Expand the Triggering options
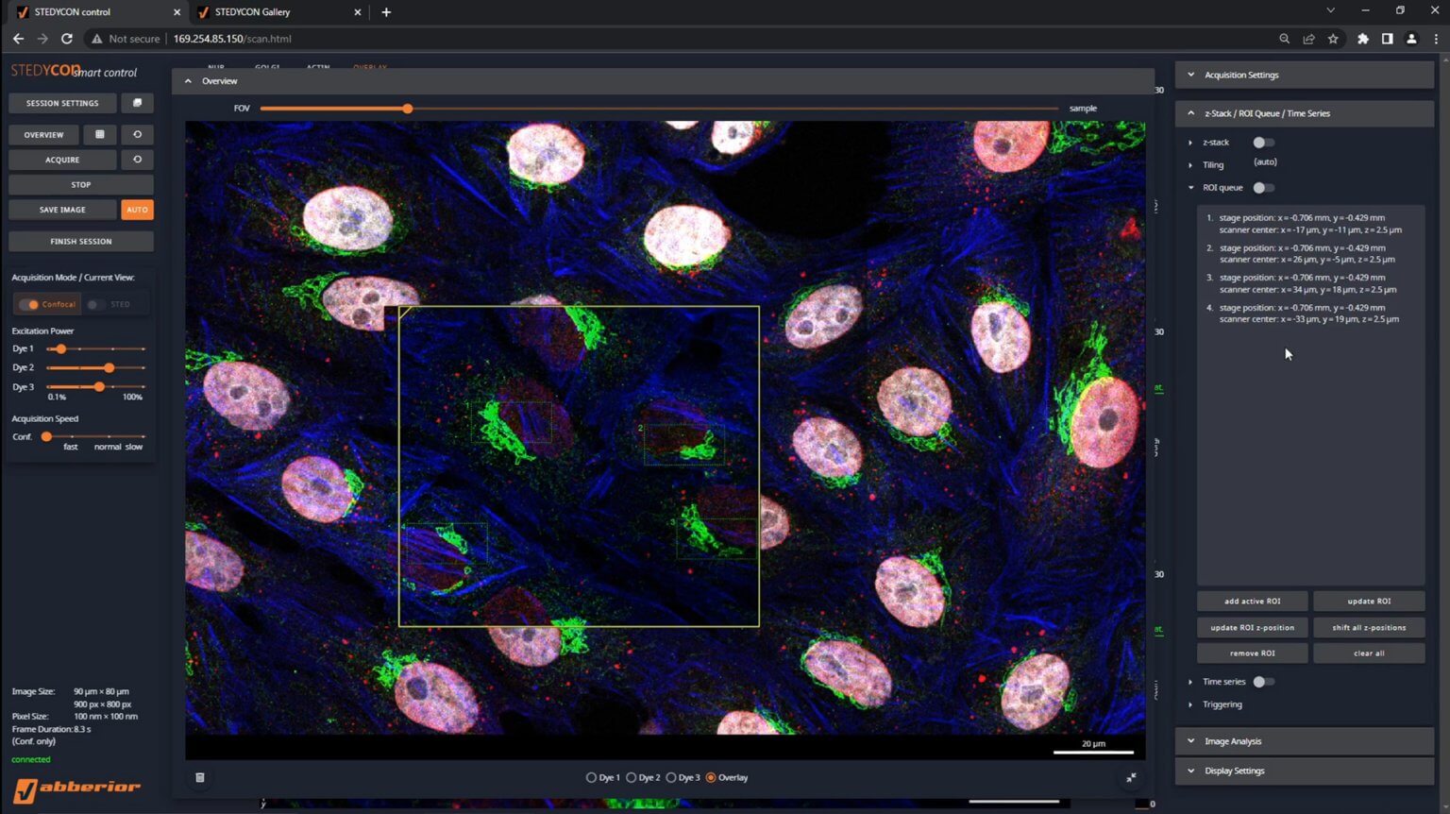This screenshot has width=1450, height=814. click(x=1222, y=704)
